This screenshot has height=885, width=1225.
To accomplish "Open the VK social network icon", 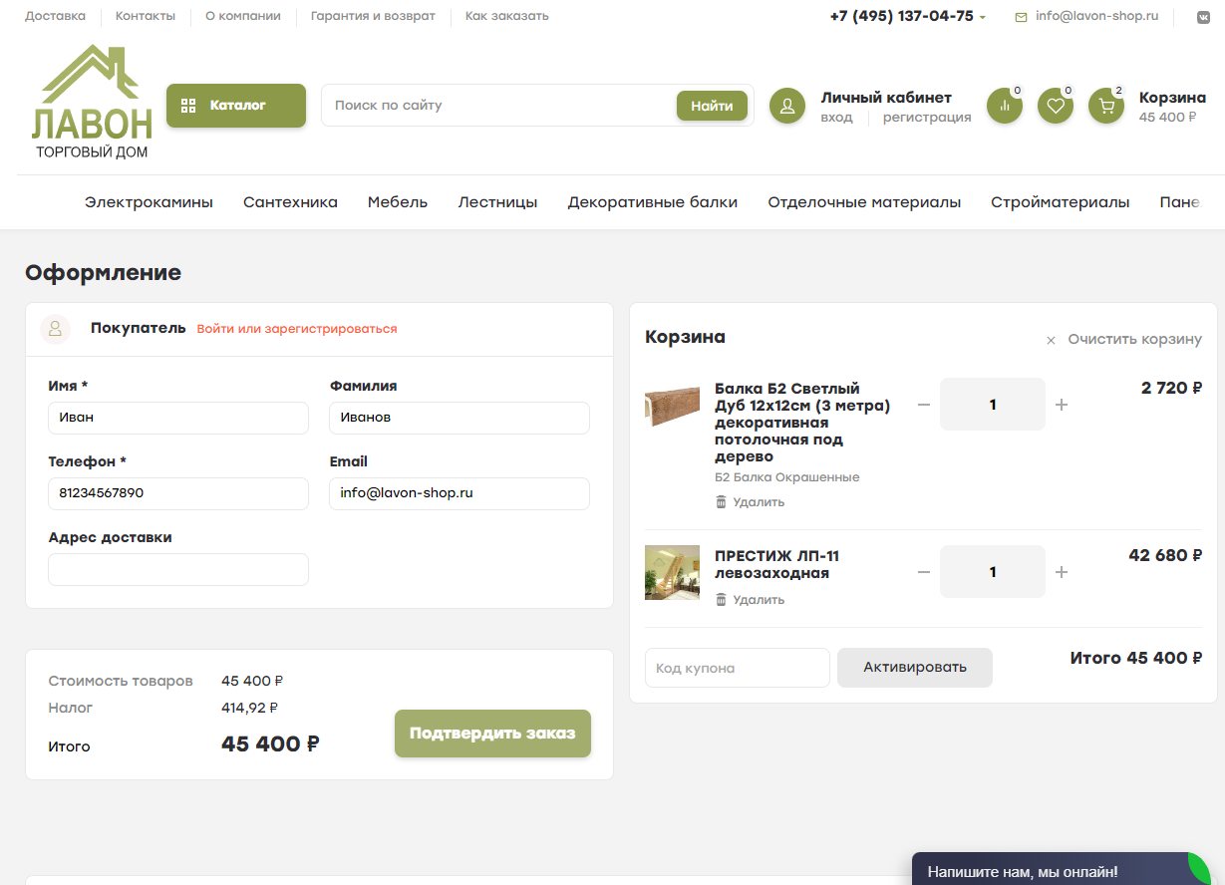I will tap(1203, 17).
